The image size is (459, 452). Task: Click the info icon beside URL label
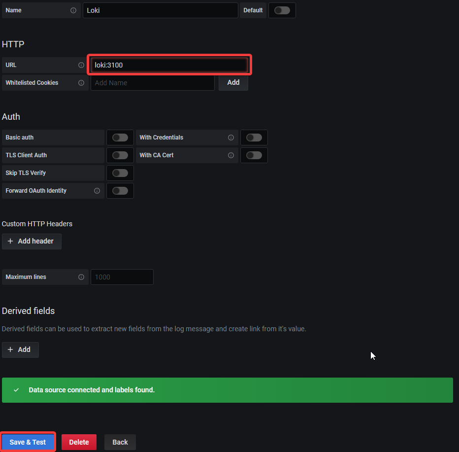81,65
